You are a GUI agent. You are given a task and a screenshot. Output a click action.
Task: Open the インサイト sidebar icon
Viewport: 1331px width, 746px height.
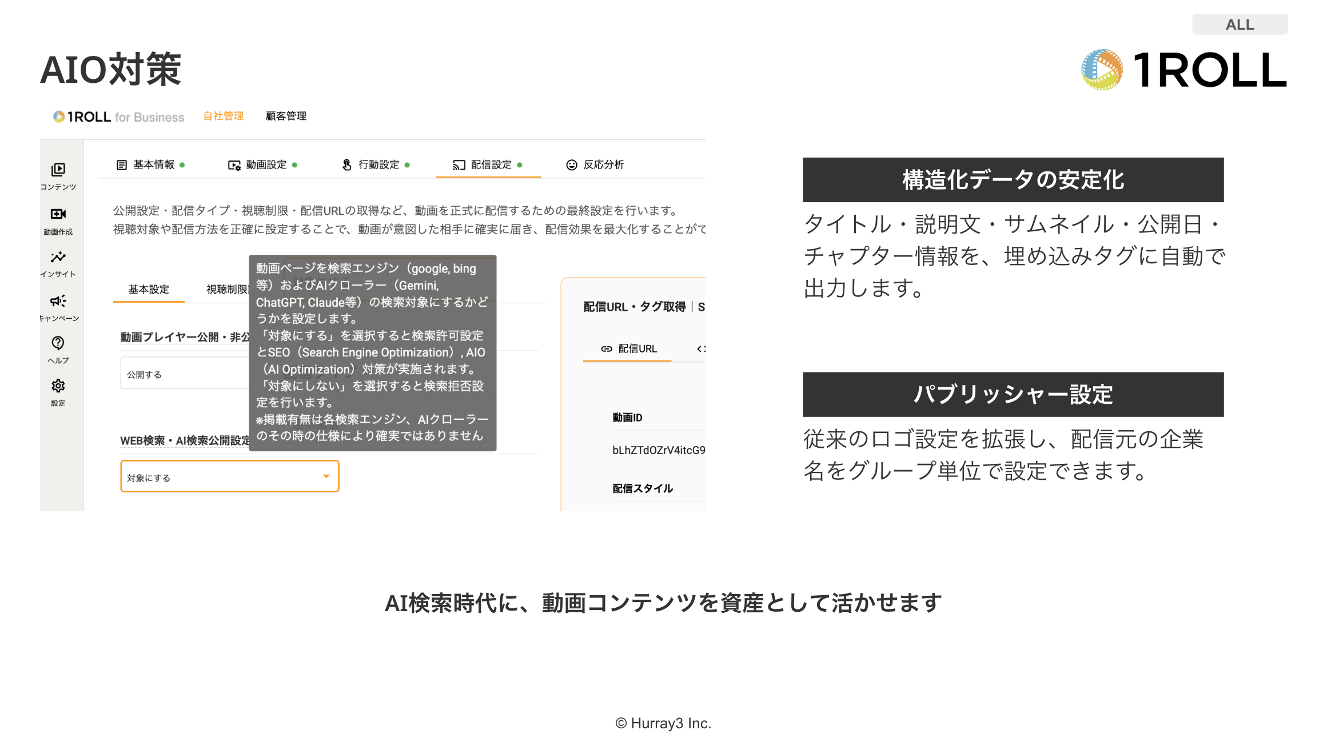pos(58,257)
